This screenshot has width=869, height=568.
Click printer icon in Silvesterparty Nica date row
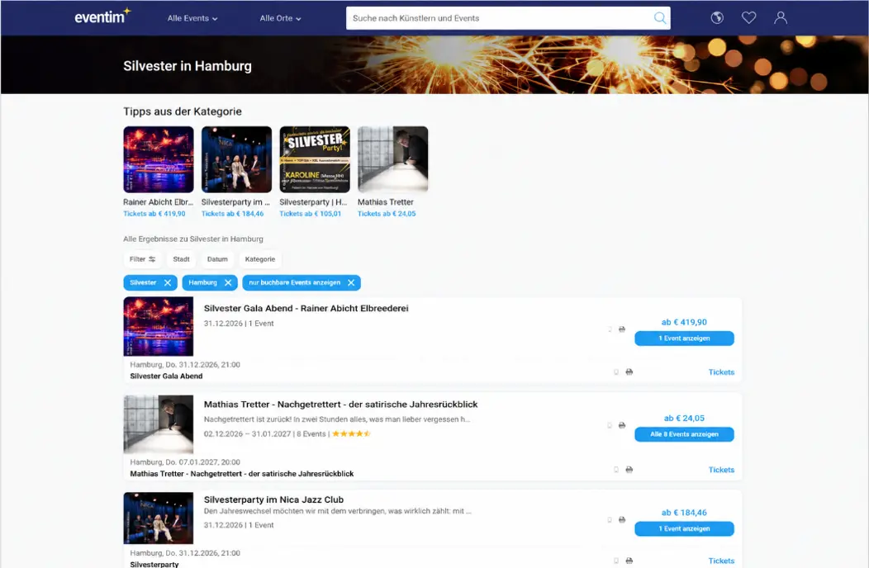click(629, 561)
